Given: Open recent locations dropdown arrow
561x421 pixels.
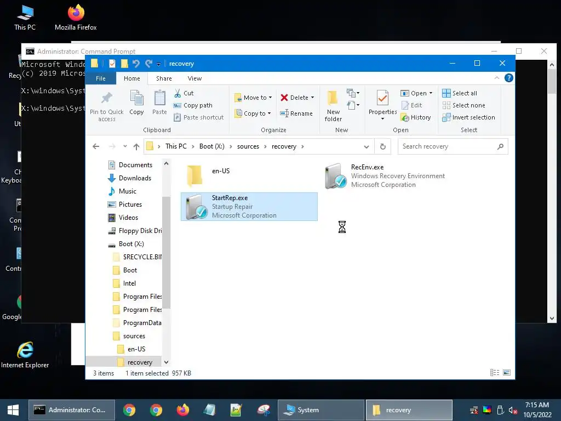Looking at the screenshot, I should [125, 146].
